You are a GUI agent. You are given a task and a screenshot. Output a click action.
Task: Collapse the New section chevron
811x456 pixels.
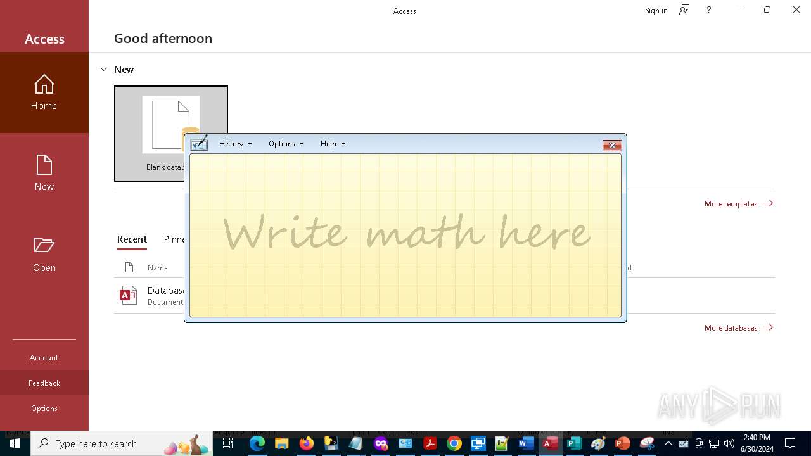point(104,69)
